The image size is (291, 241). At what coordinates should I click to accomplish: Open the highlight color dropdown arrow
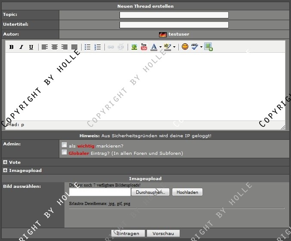point(174,47)
